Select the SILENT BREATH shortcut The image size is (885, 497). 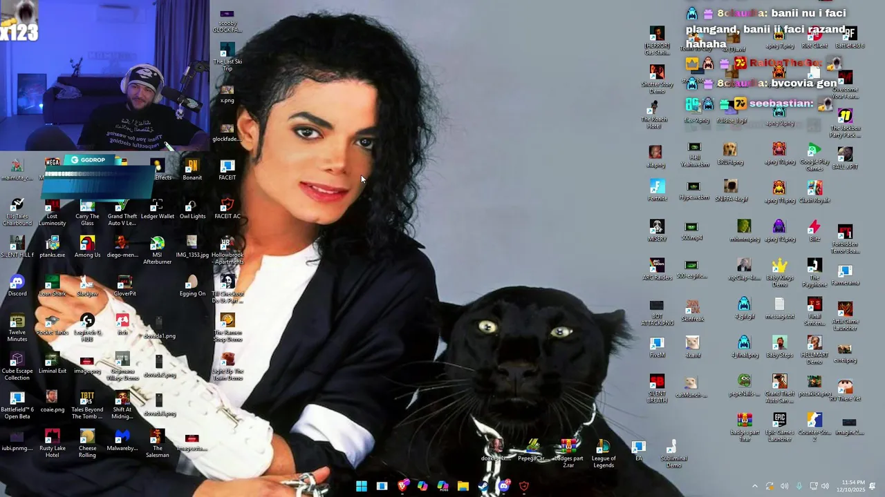tap(657, 389)
